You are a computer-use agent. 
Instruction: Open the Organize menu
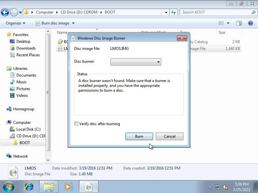(15, 23)
